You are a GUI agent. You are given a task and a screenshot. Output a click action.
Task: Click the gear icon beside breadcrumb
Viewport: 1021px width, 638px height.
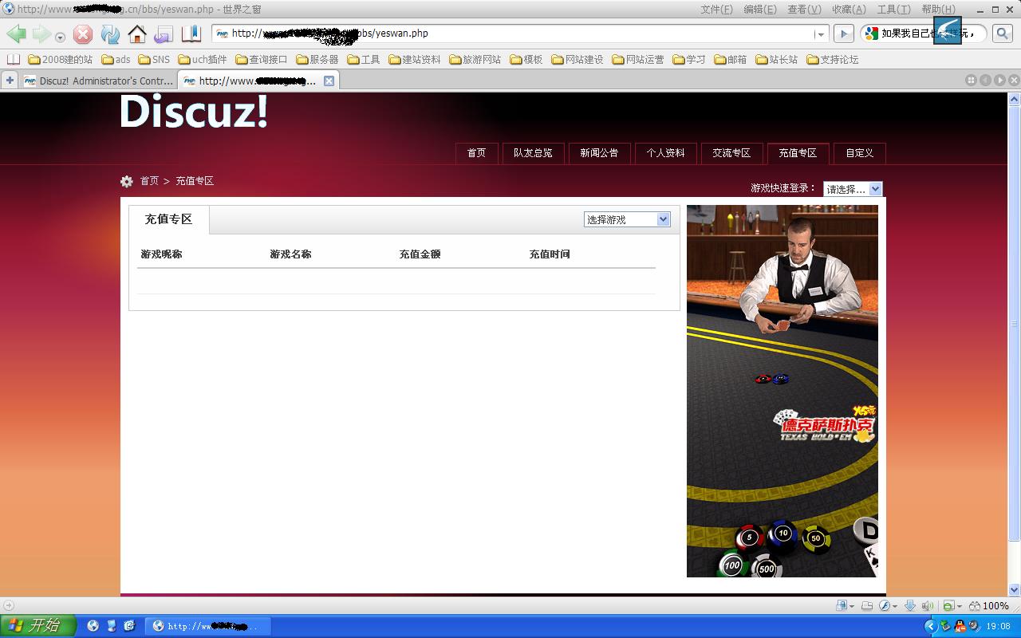pos(127,181)
